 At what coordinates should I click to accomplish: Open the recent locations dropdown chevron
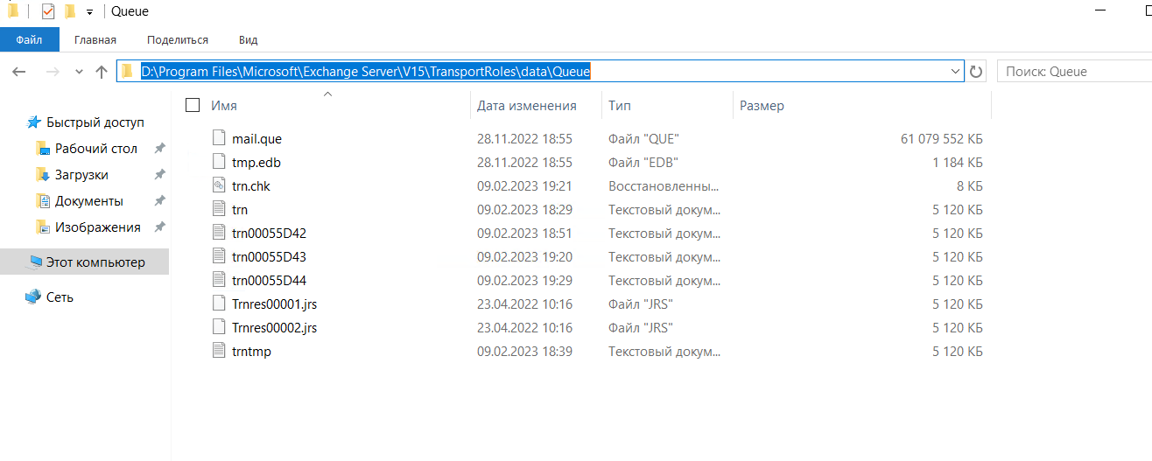[x=79, y=72]
